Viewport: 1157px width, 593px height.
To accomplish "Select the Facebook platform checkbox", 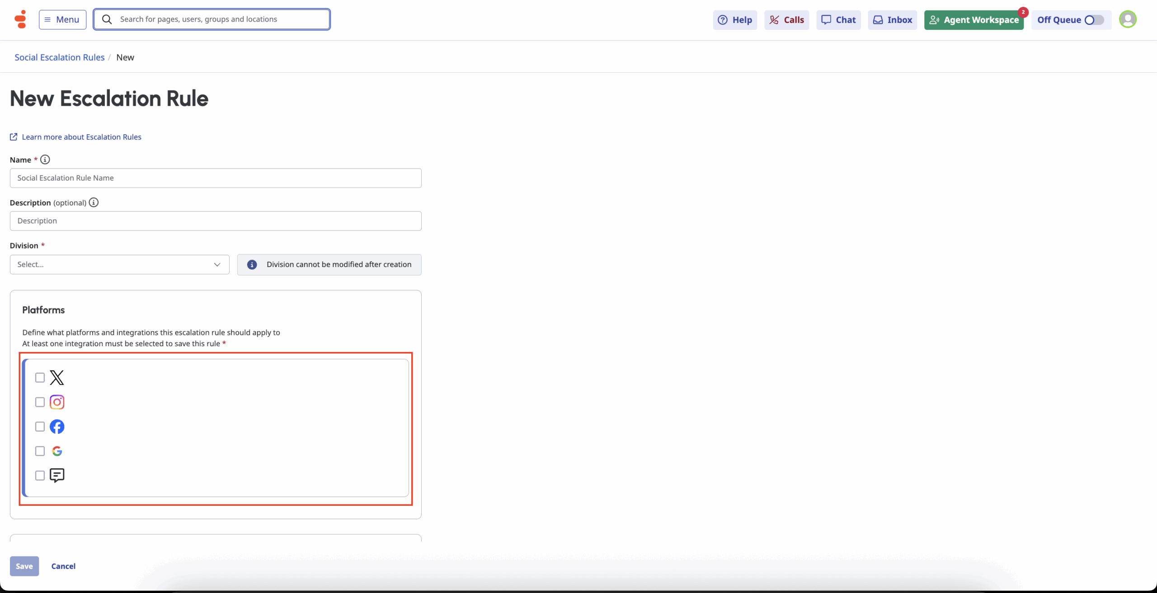I will coord(40,426).
